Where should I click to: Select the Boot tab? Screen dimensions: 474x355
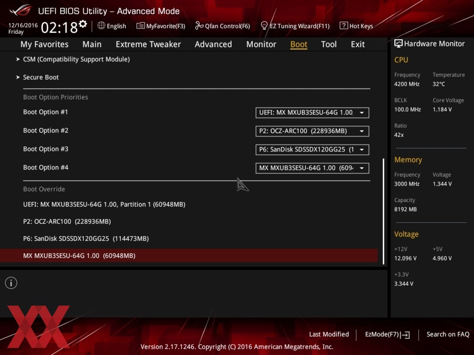pyautogui.click(x=299, y=44)
